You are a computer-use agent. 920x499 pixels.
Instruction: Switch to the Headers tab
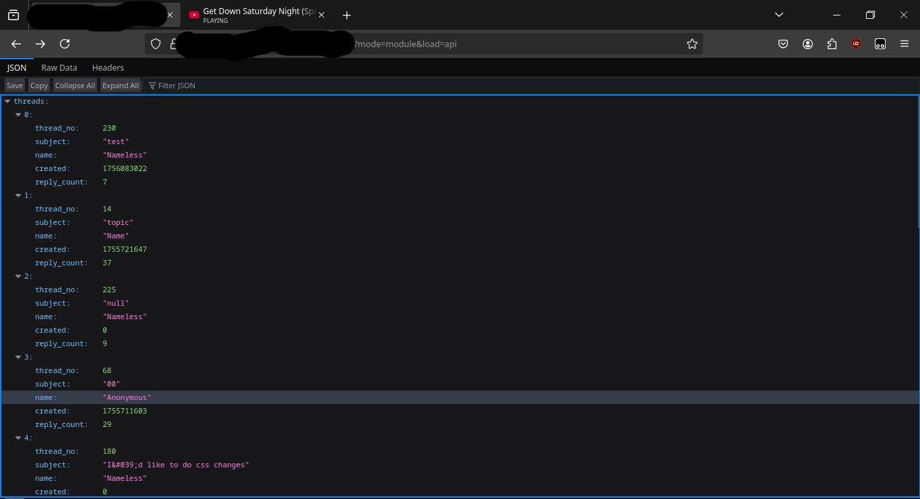tap(108, 67)
